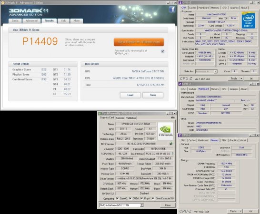The height and width of the screenshot is (214, 260).
Task: Open Memory tab in the Mainboard CPU-Z window
Action: pyautogui.click(x=215, y=89)
